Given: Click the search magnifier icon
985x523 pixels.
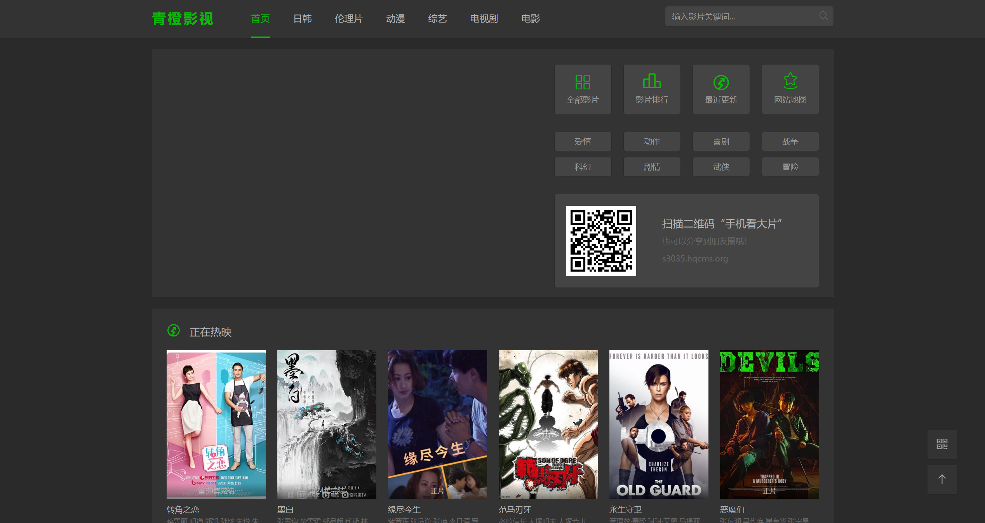Looking at the screenshot, I should [x=823, y=16].
